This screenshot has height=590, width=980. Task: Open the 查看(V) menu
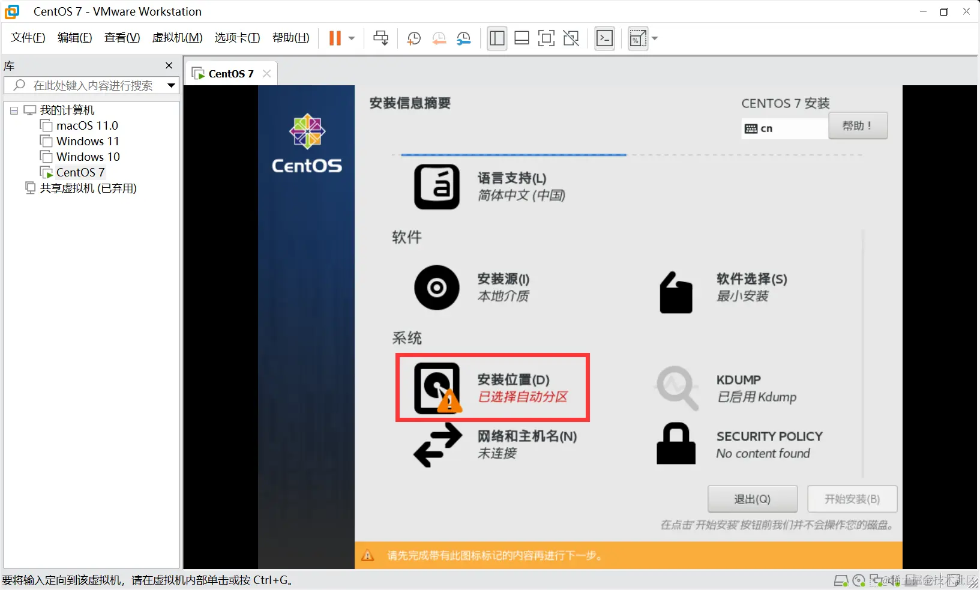[x=122, y=38]
